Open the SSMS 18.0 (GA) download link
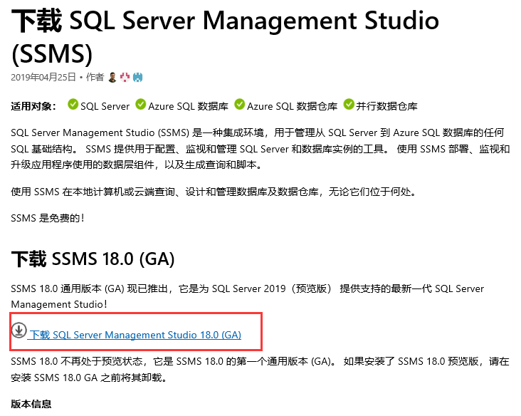The image size is (521, 416). (135, 335)
